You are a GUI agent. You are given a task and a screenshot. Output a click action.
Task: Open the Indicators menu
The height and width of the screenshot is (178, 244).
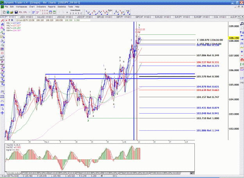click(41, 7)
